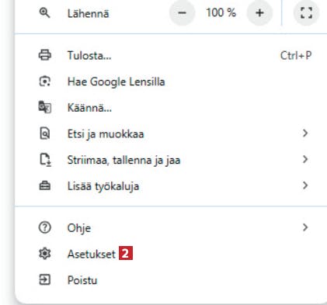Click the translate icon beside Käännä

tap(45, 107)
